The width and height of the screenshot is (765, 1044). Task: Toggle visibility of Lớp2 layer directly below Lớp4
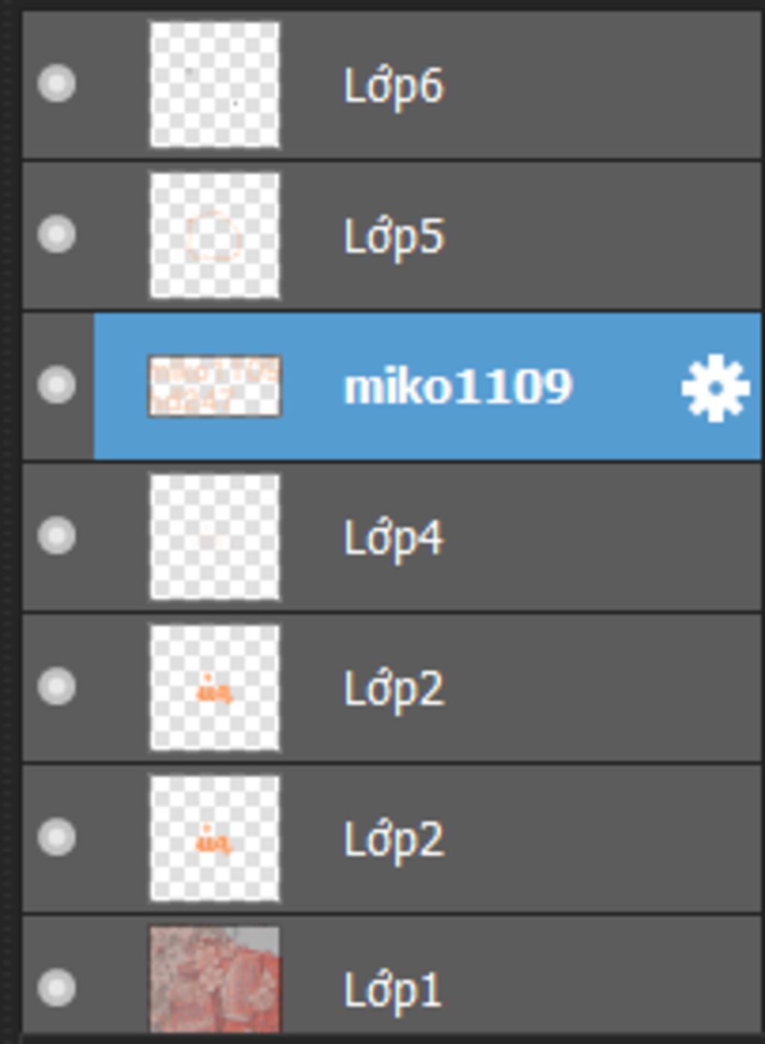[x=57, y=686]
